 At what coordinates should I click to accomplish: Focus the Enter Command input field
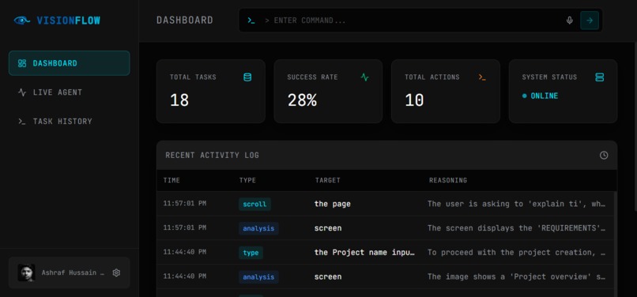413,21
